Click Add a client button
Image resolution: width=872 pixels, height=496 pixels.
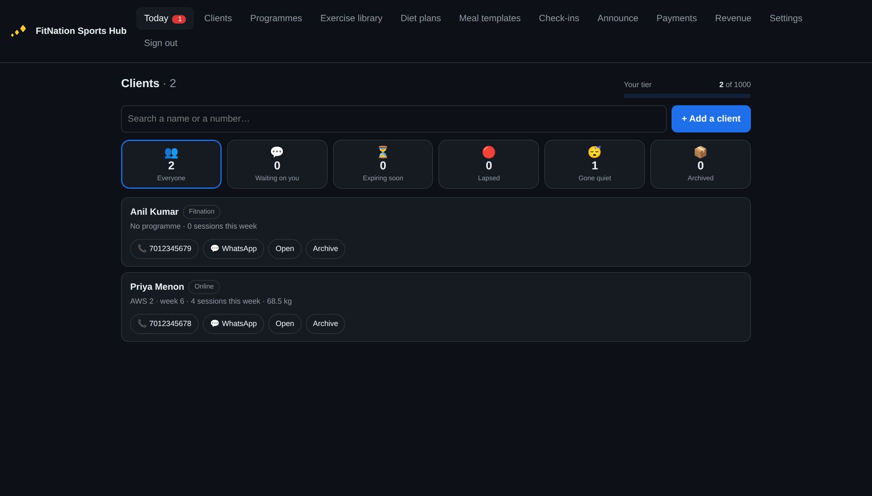click(711, 119)
